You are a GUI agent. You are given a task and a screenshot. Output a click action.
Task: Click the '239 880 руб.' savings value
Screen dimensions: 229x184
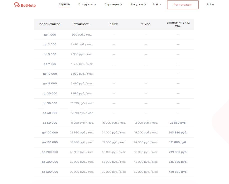[x=178, y=152]
